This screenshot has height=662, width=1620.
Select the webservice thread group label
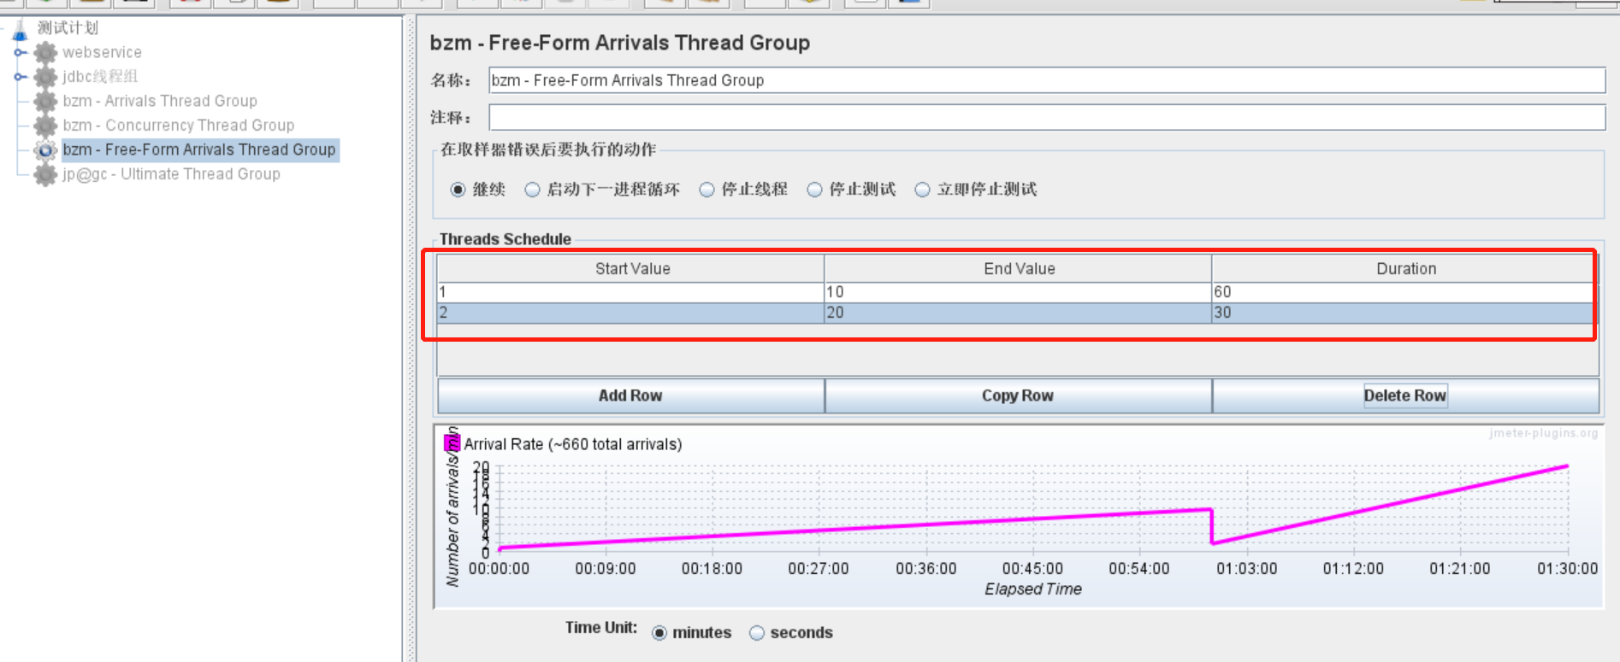click(x=102, y=52)
